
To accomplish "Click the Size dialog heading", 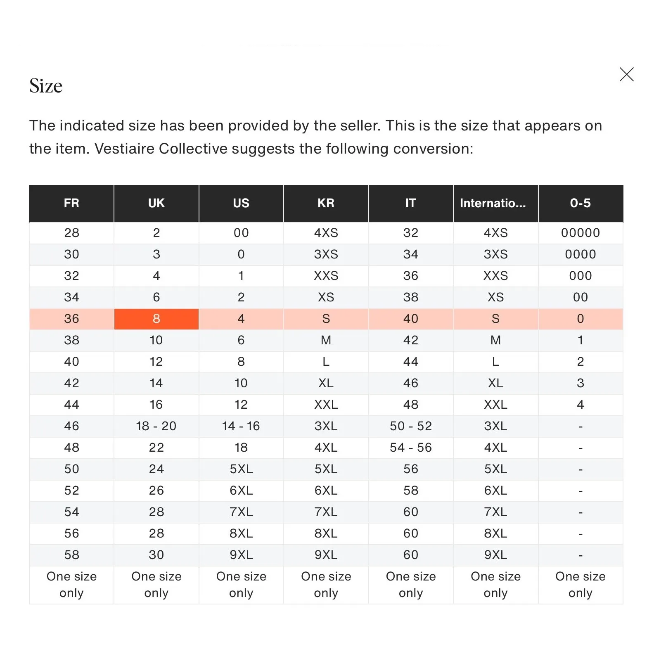I will pyautogui.click(x=46, y=86).
